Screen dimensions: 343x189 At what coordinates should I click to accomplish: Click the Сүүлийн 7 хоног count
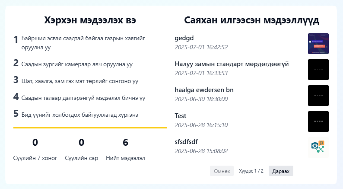[x=35, y=143]
